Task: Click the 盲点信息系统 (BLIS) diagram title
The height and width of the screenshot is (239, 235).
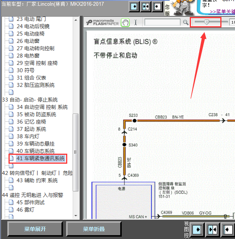Action: [x=126, y=42]
